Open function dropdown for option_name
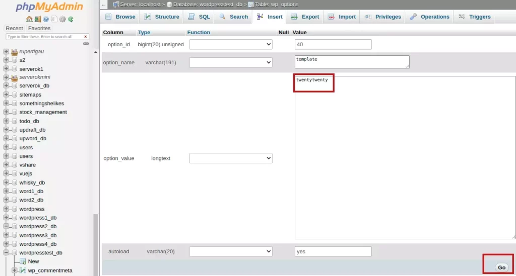Viewport: 516px width, 276px height. click(231, 62)
